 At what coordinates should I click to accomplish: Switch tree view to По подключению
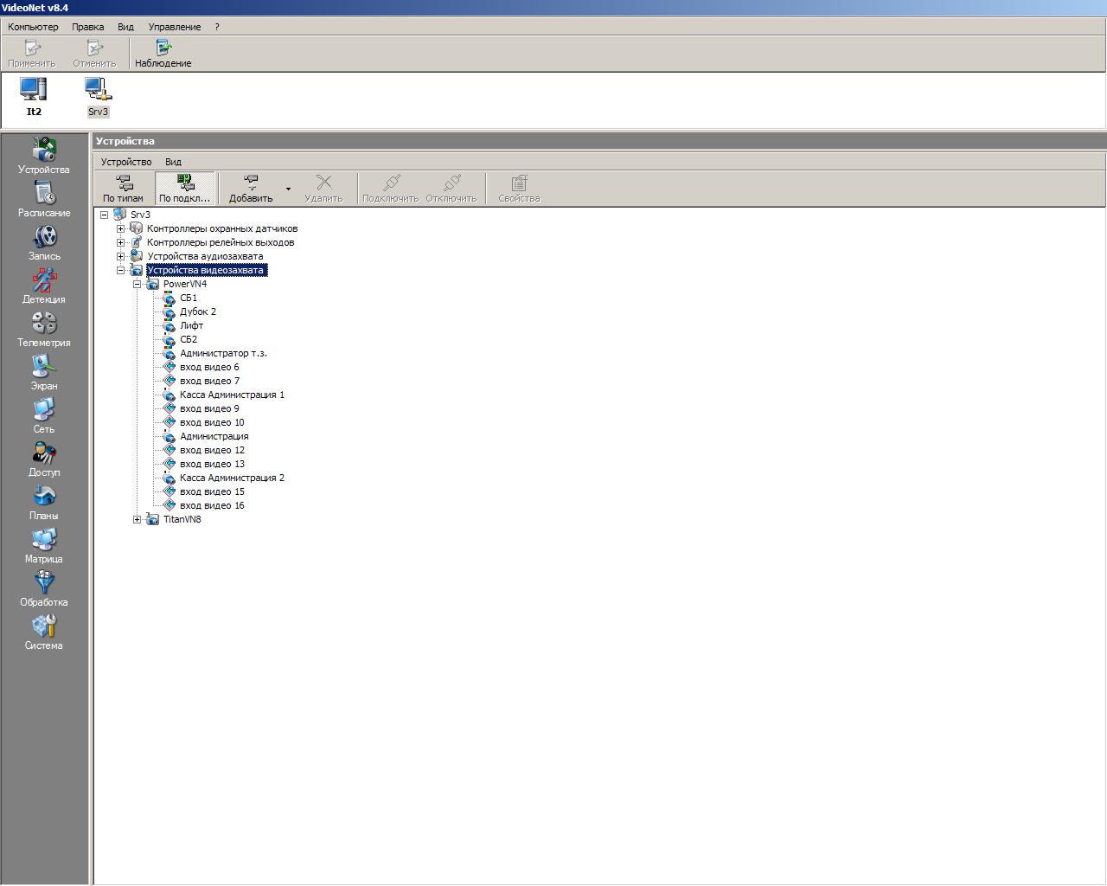(x=184, y=188)
